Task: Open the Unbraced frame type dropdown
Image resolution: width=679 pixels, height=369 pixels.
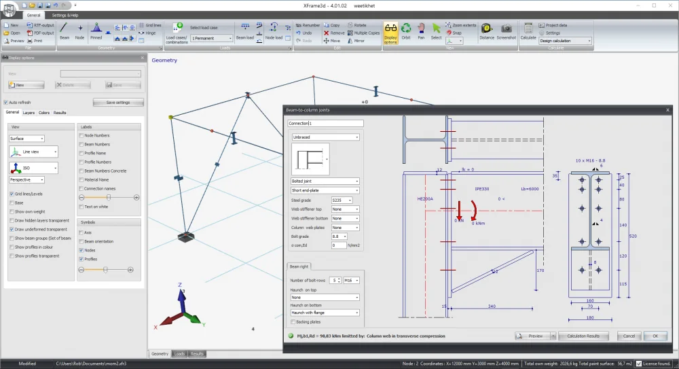Action: point(325,137)
